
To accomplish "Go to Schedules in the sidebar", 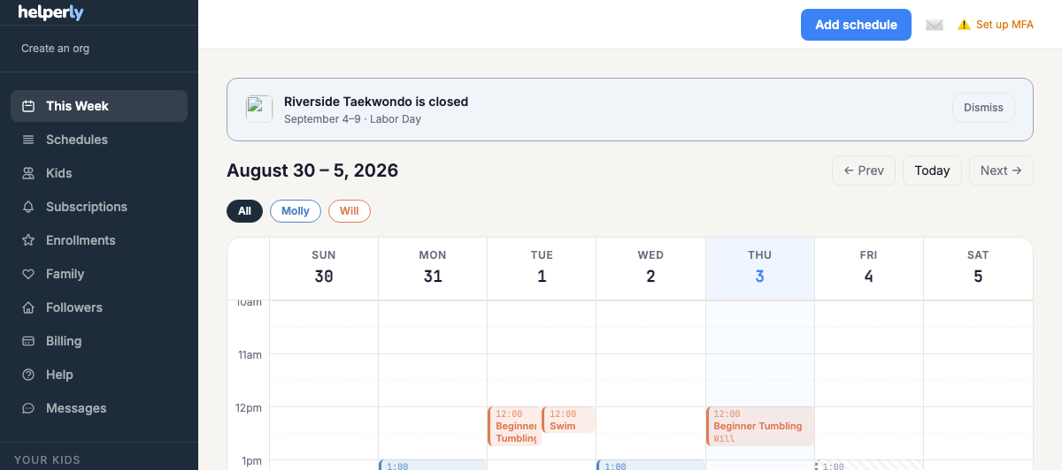I will coord(99,140).
